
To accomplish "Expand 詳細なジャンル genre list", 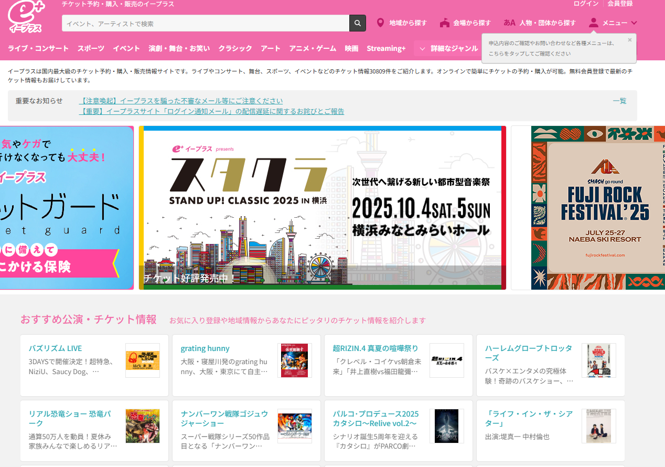I will (448, 49).
